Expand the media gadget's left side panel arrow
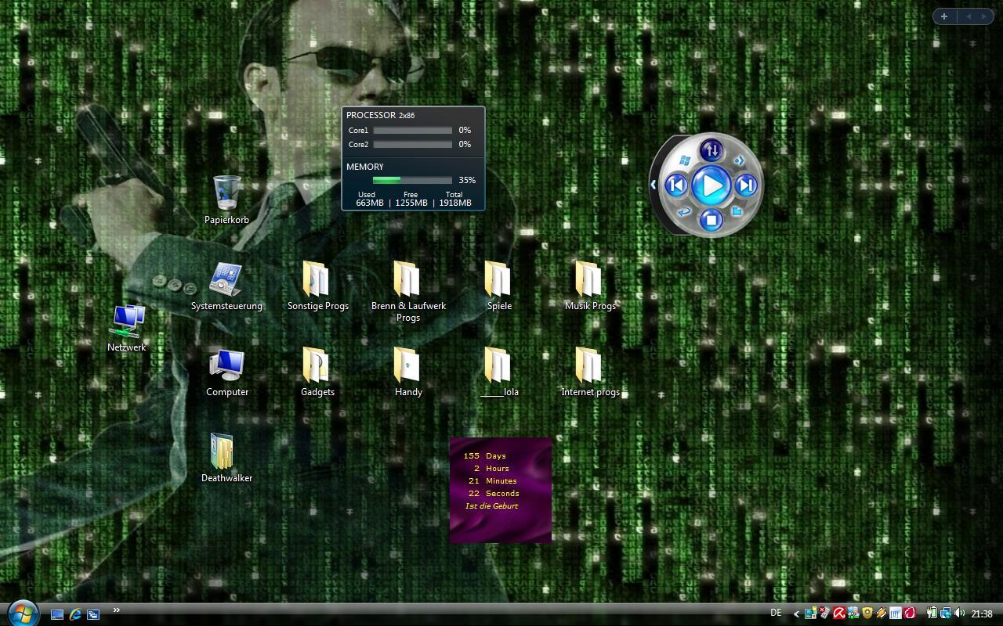The height and width of the screenshot is (626, 1003). point(654,185)
